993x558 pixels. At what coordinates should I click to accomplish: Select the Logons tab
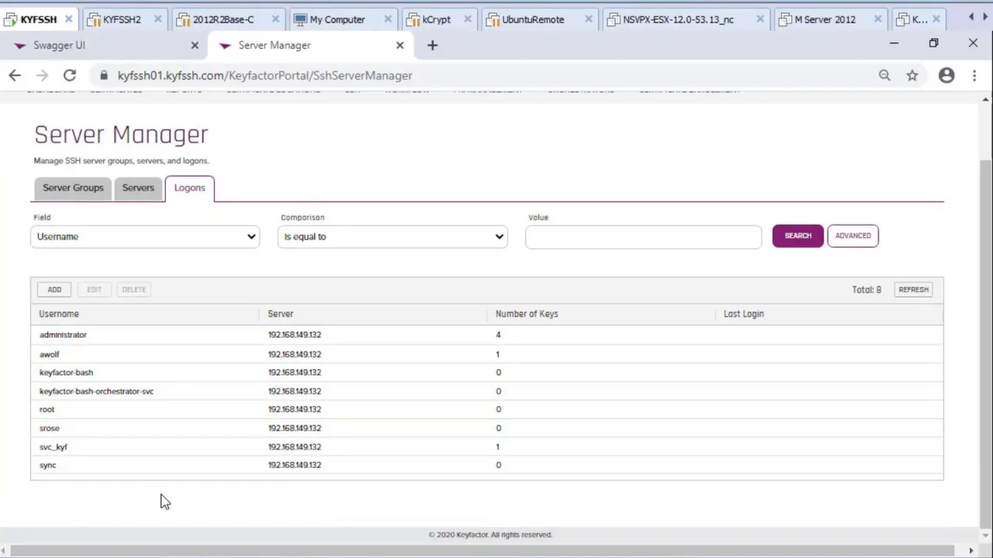(x=189, y=188)
